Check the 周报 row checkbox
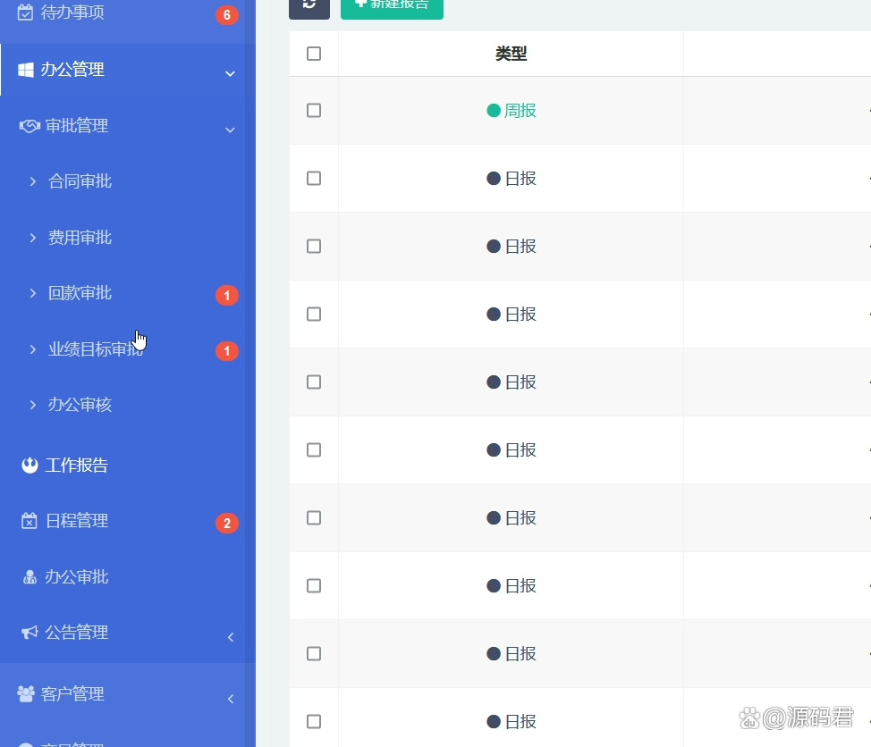The height and width of the screenshot is (747, 871). tap(314, 111)
